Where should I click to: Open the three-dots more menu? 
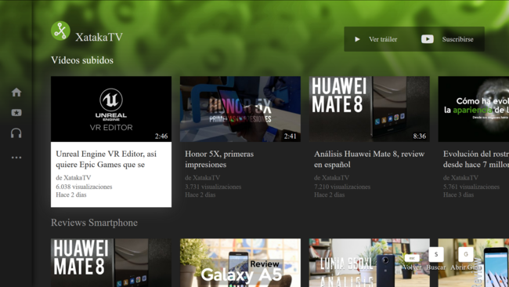(16, 158)
